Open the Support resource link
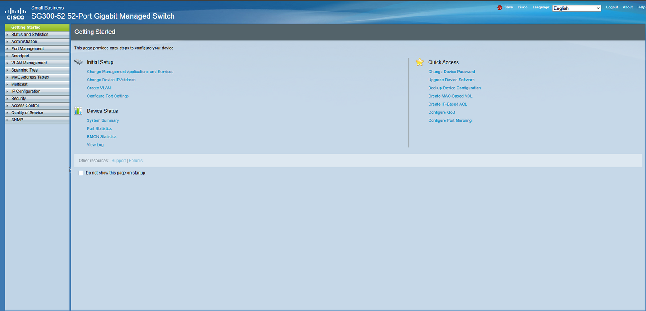This screenshot has width=646, height=311. tap(119, 161)
